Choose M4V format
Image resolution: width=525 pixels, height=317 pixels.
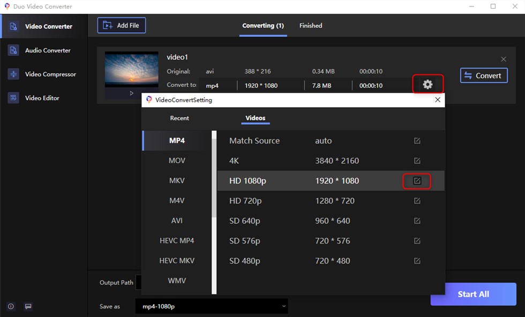[x=177, y=201]
